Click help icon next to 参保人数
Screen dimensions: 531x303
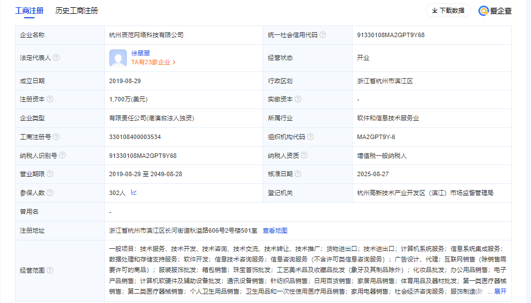coord(50,193)
